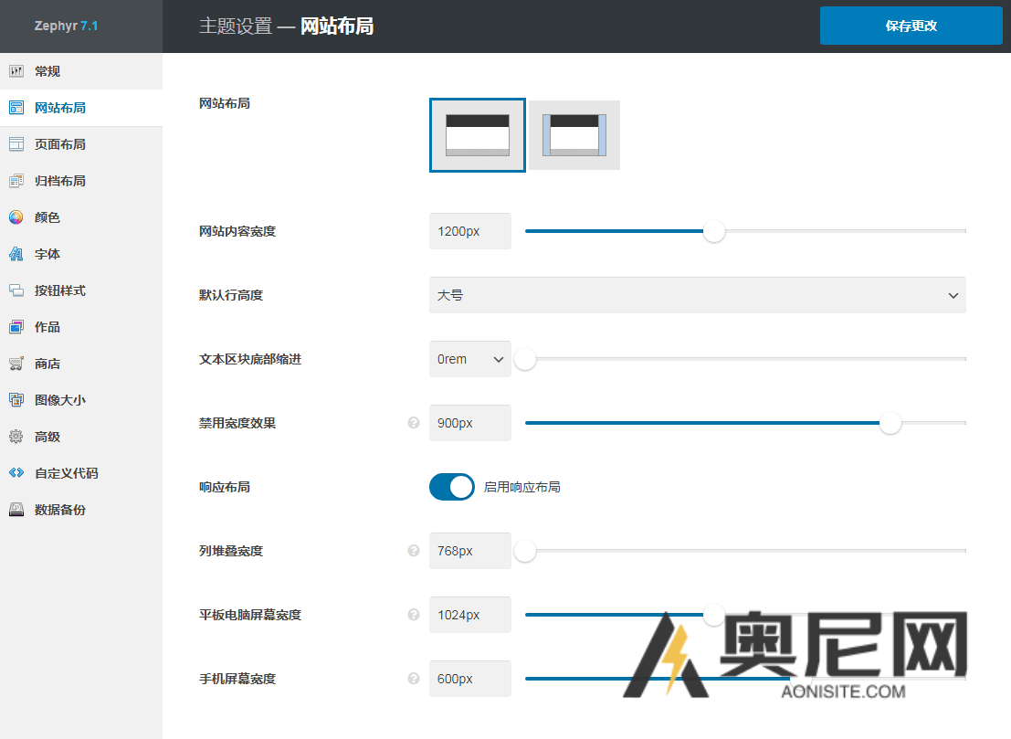Switch to the 页面布局 section
Image resolution: width=1011 pixels, height=739 pixels.
[16, 143]
